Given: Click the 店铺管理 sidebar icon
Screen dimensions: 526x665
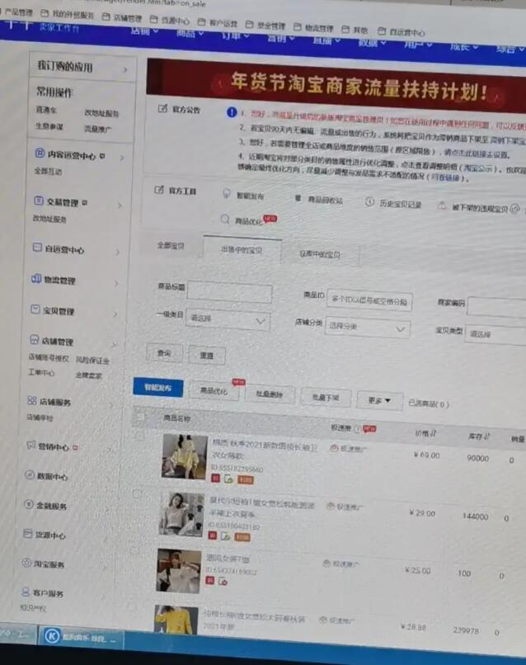Looking at the screenshot, I should [x=35, y=339].
